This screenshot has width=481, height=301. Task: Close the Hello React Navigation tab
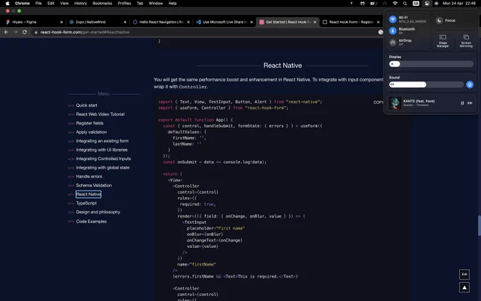click(188, 22)
